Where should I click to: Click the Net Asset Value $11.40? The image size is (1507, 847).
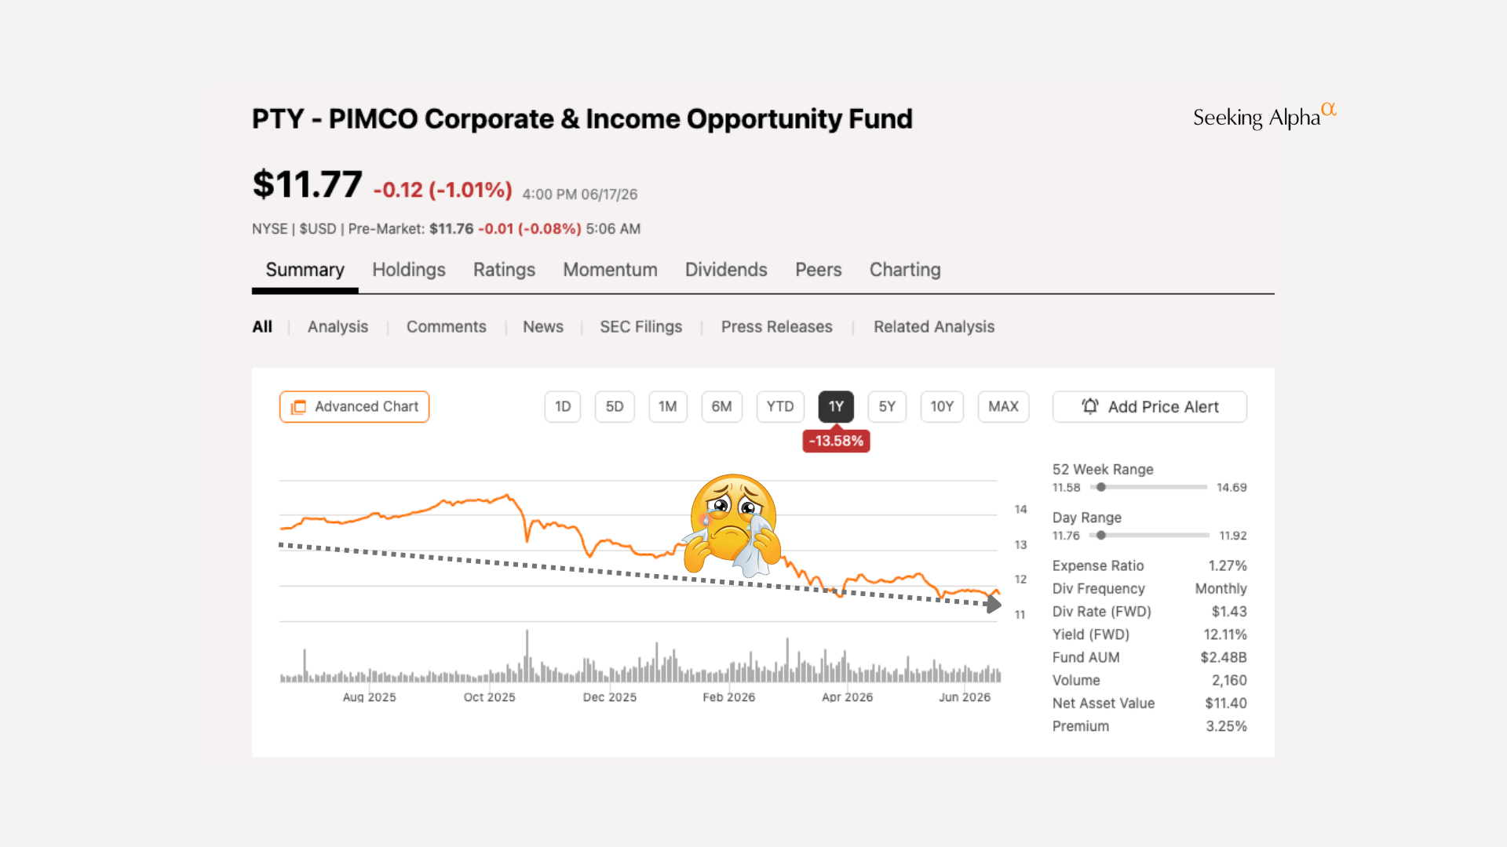tap(1226, 703)
